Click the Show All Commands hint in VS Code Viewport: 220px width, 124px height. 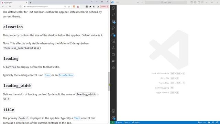click(160, 73)
